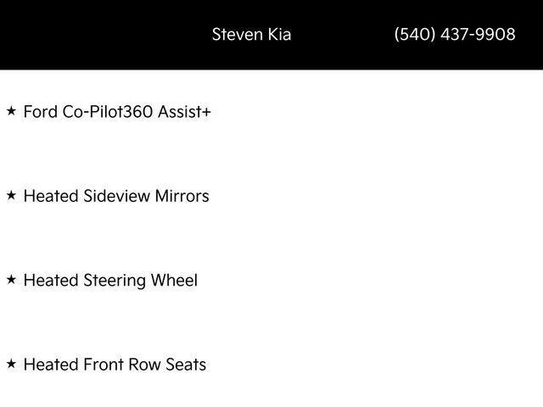Select the star icon next to Heated Steering Wheel
Screen dimensions: 543x407
(x=11, y=279)
